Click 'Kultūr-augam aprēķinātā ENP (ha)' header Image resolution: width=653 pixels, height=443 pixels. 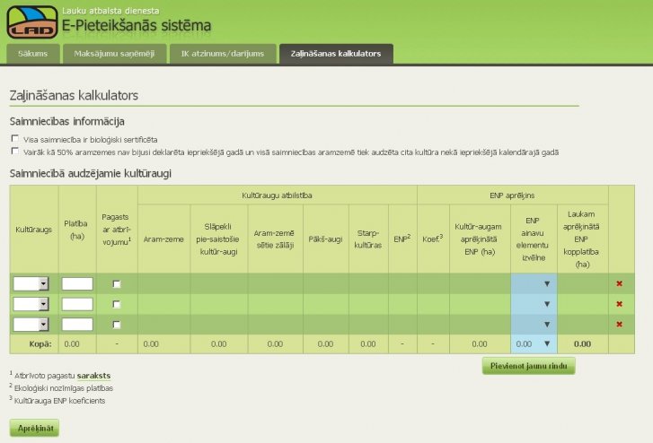(x=479, y=239)
